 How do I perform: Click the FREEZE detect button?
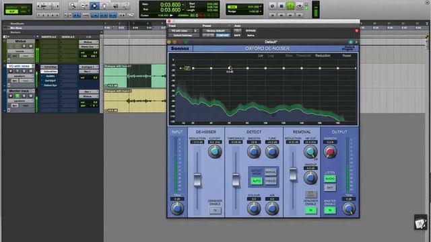point(271,181)
